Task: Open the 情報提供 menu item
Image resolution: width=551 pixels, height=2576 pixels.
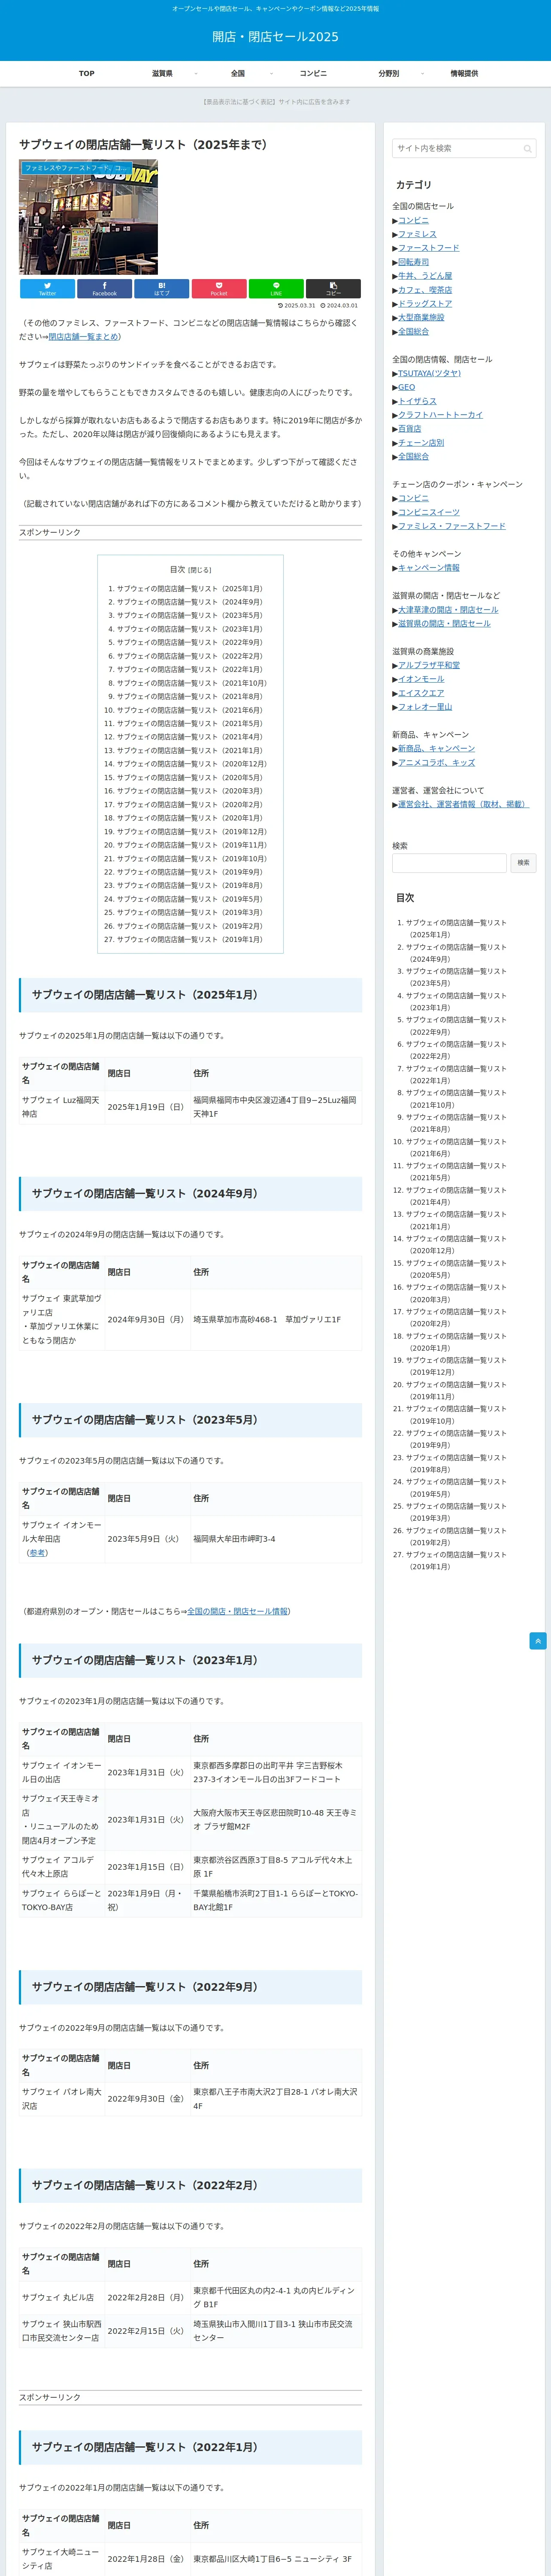Action: tap(464, 73)
